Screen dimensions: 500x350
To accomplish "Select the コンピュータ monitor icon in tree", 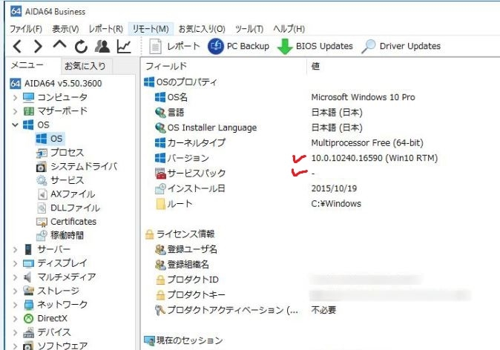I will click(28, 97).
